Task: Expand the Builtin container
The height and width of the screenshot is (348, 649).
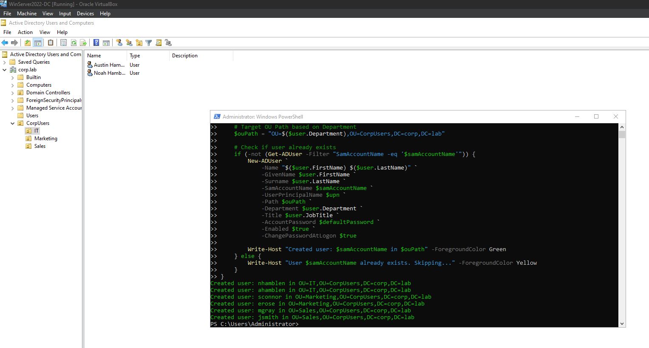Action: 12,77
